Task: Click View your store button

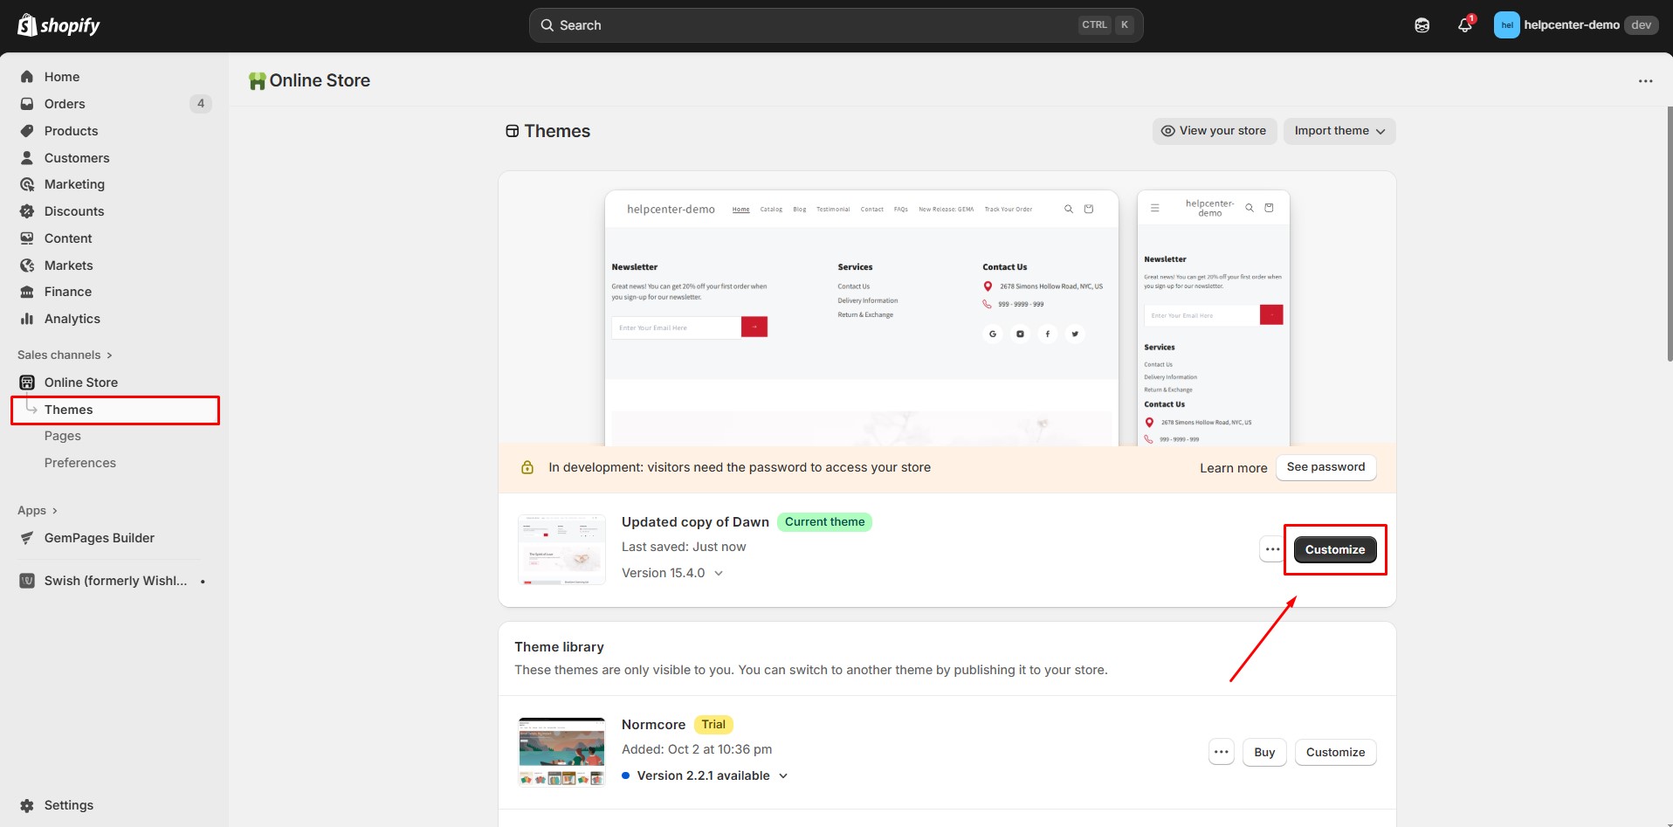Action: coord(1215,131)
